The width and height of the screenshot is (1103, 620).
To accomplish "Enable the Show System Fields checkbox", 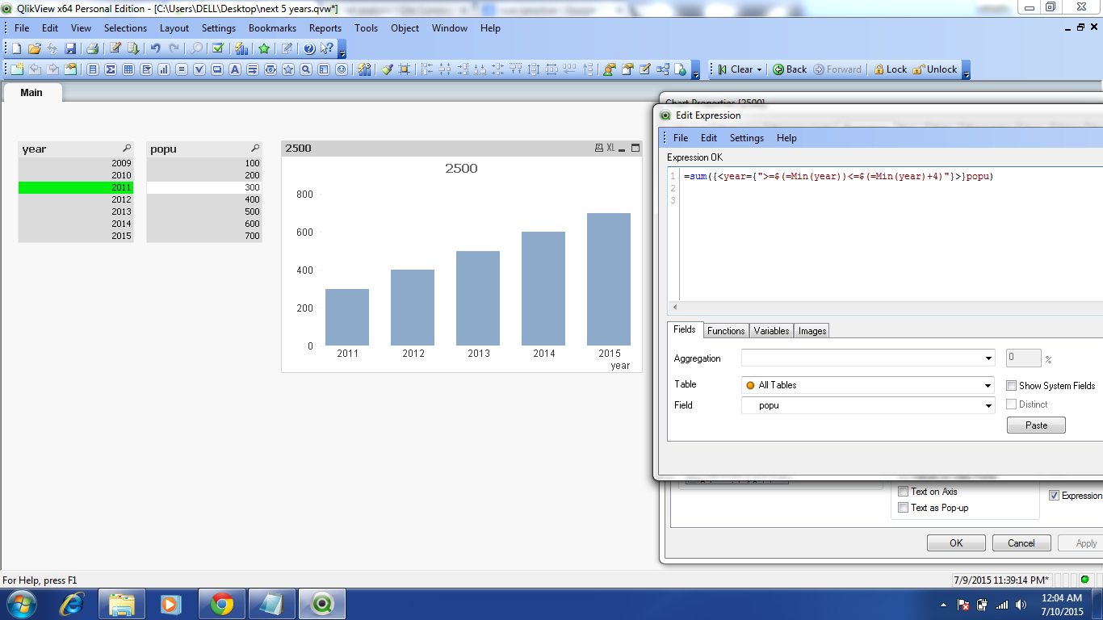I will pyautogui.click(x=1012, y=386).
